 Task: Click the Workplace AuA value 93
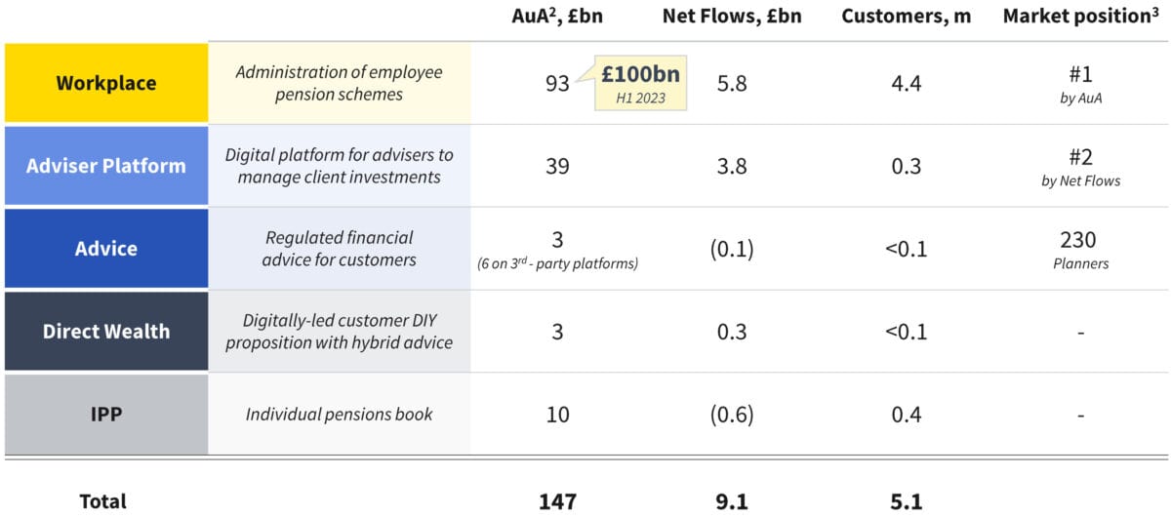point(557,84)
